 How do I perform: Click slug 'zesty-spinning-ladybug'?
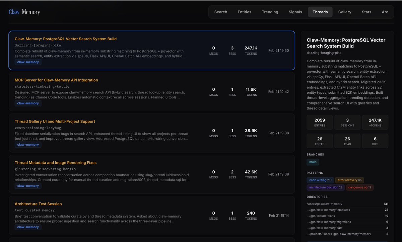coord(38,128)
